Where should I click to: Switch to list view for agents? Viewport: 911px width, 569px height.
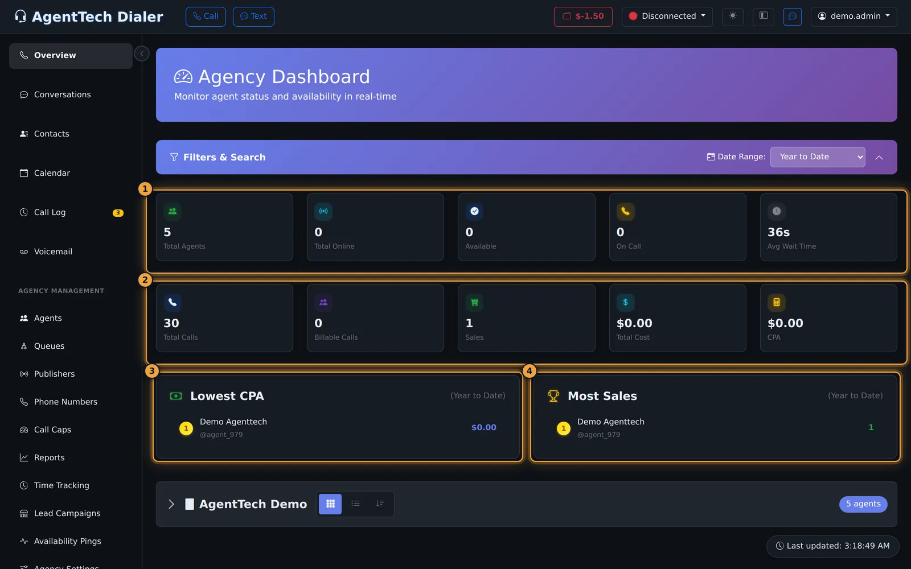pos(355,504)
